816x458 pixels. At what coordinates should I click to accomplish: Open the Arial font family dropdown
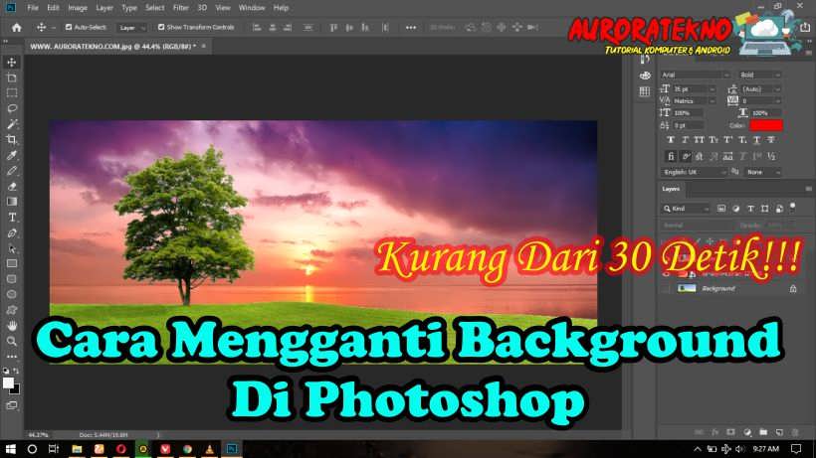click(x=696, y=75)
